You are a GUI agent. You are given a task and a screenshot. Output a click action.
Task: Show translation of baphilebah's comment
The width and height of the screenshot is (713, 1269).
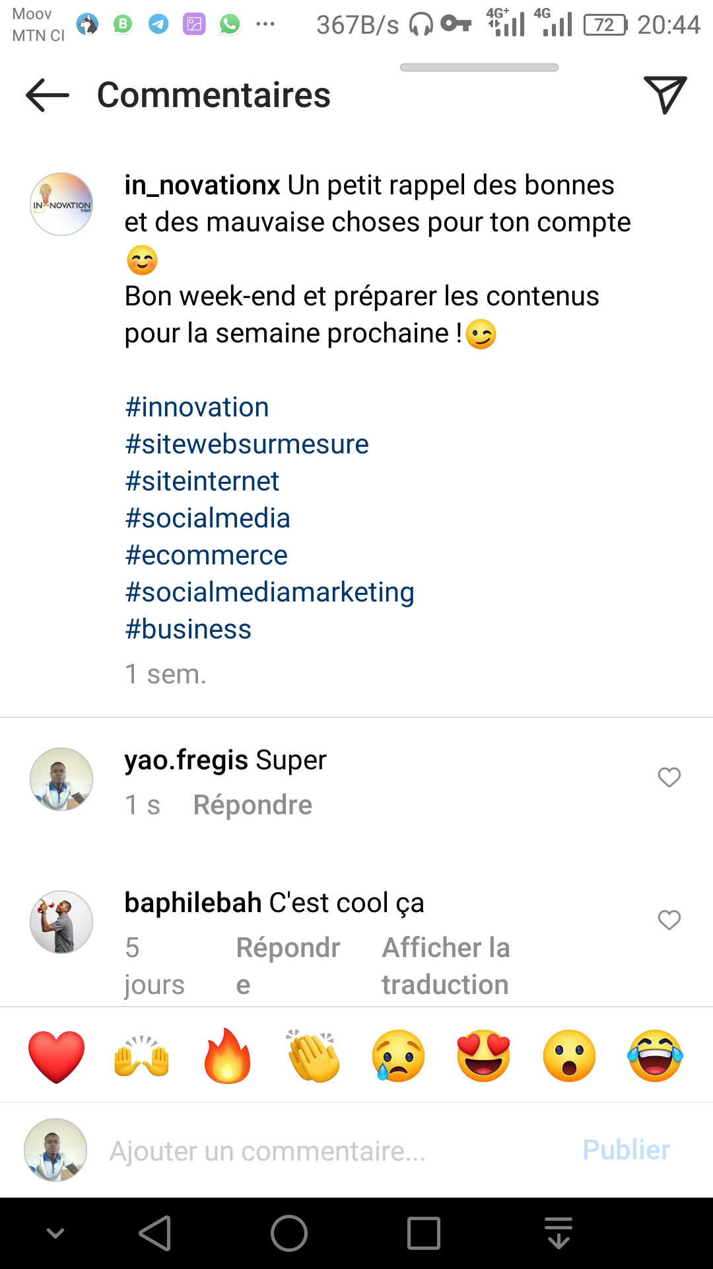[446, 966]
